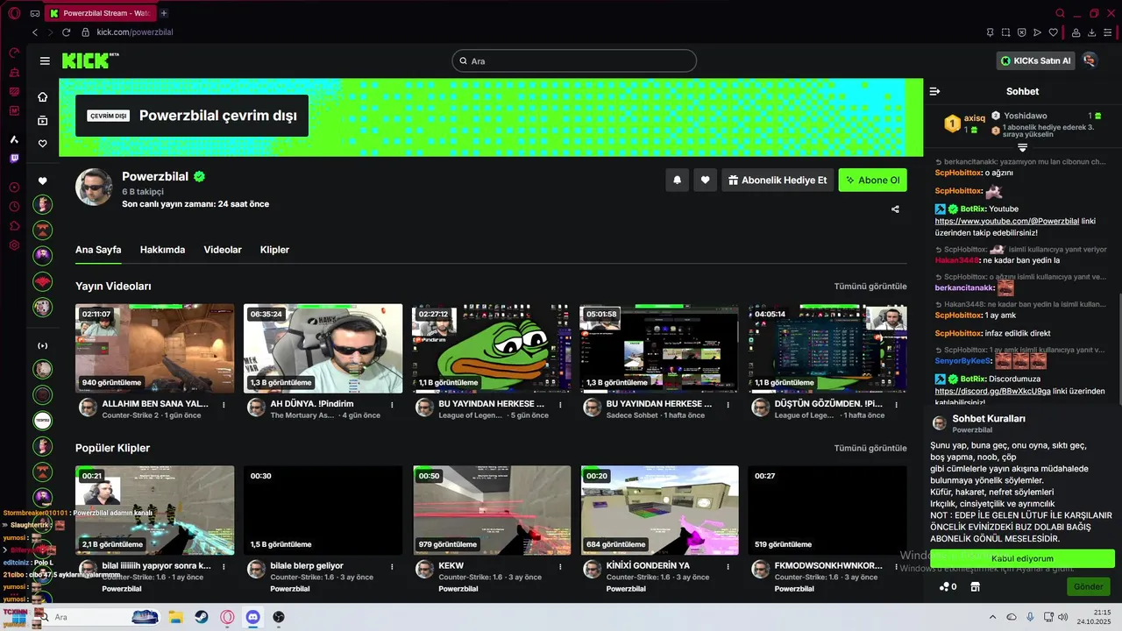The height and width of the screenshot is (631, 1122).
Task: Collapse the Sohbet chat panel
Action: pyautogui.click(x=934, y=91)
